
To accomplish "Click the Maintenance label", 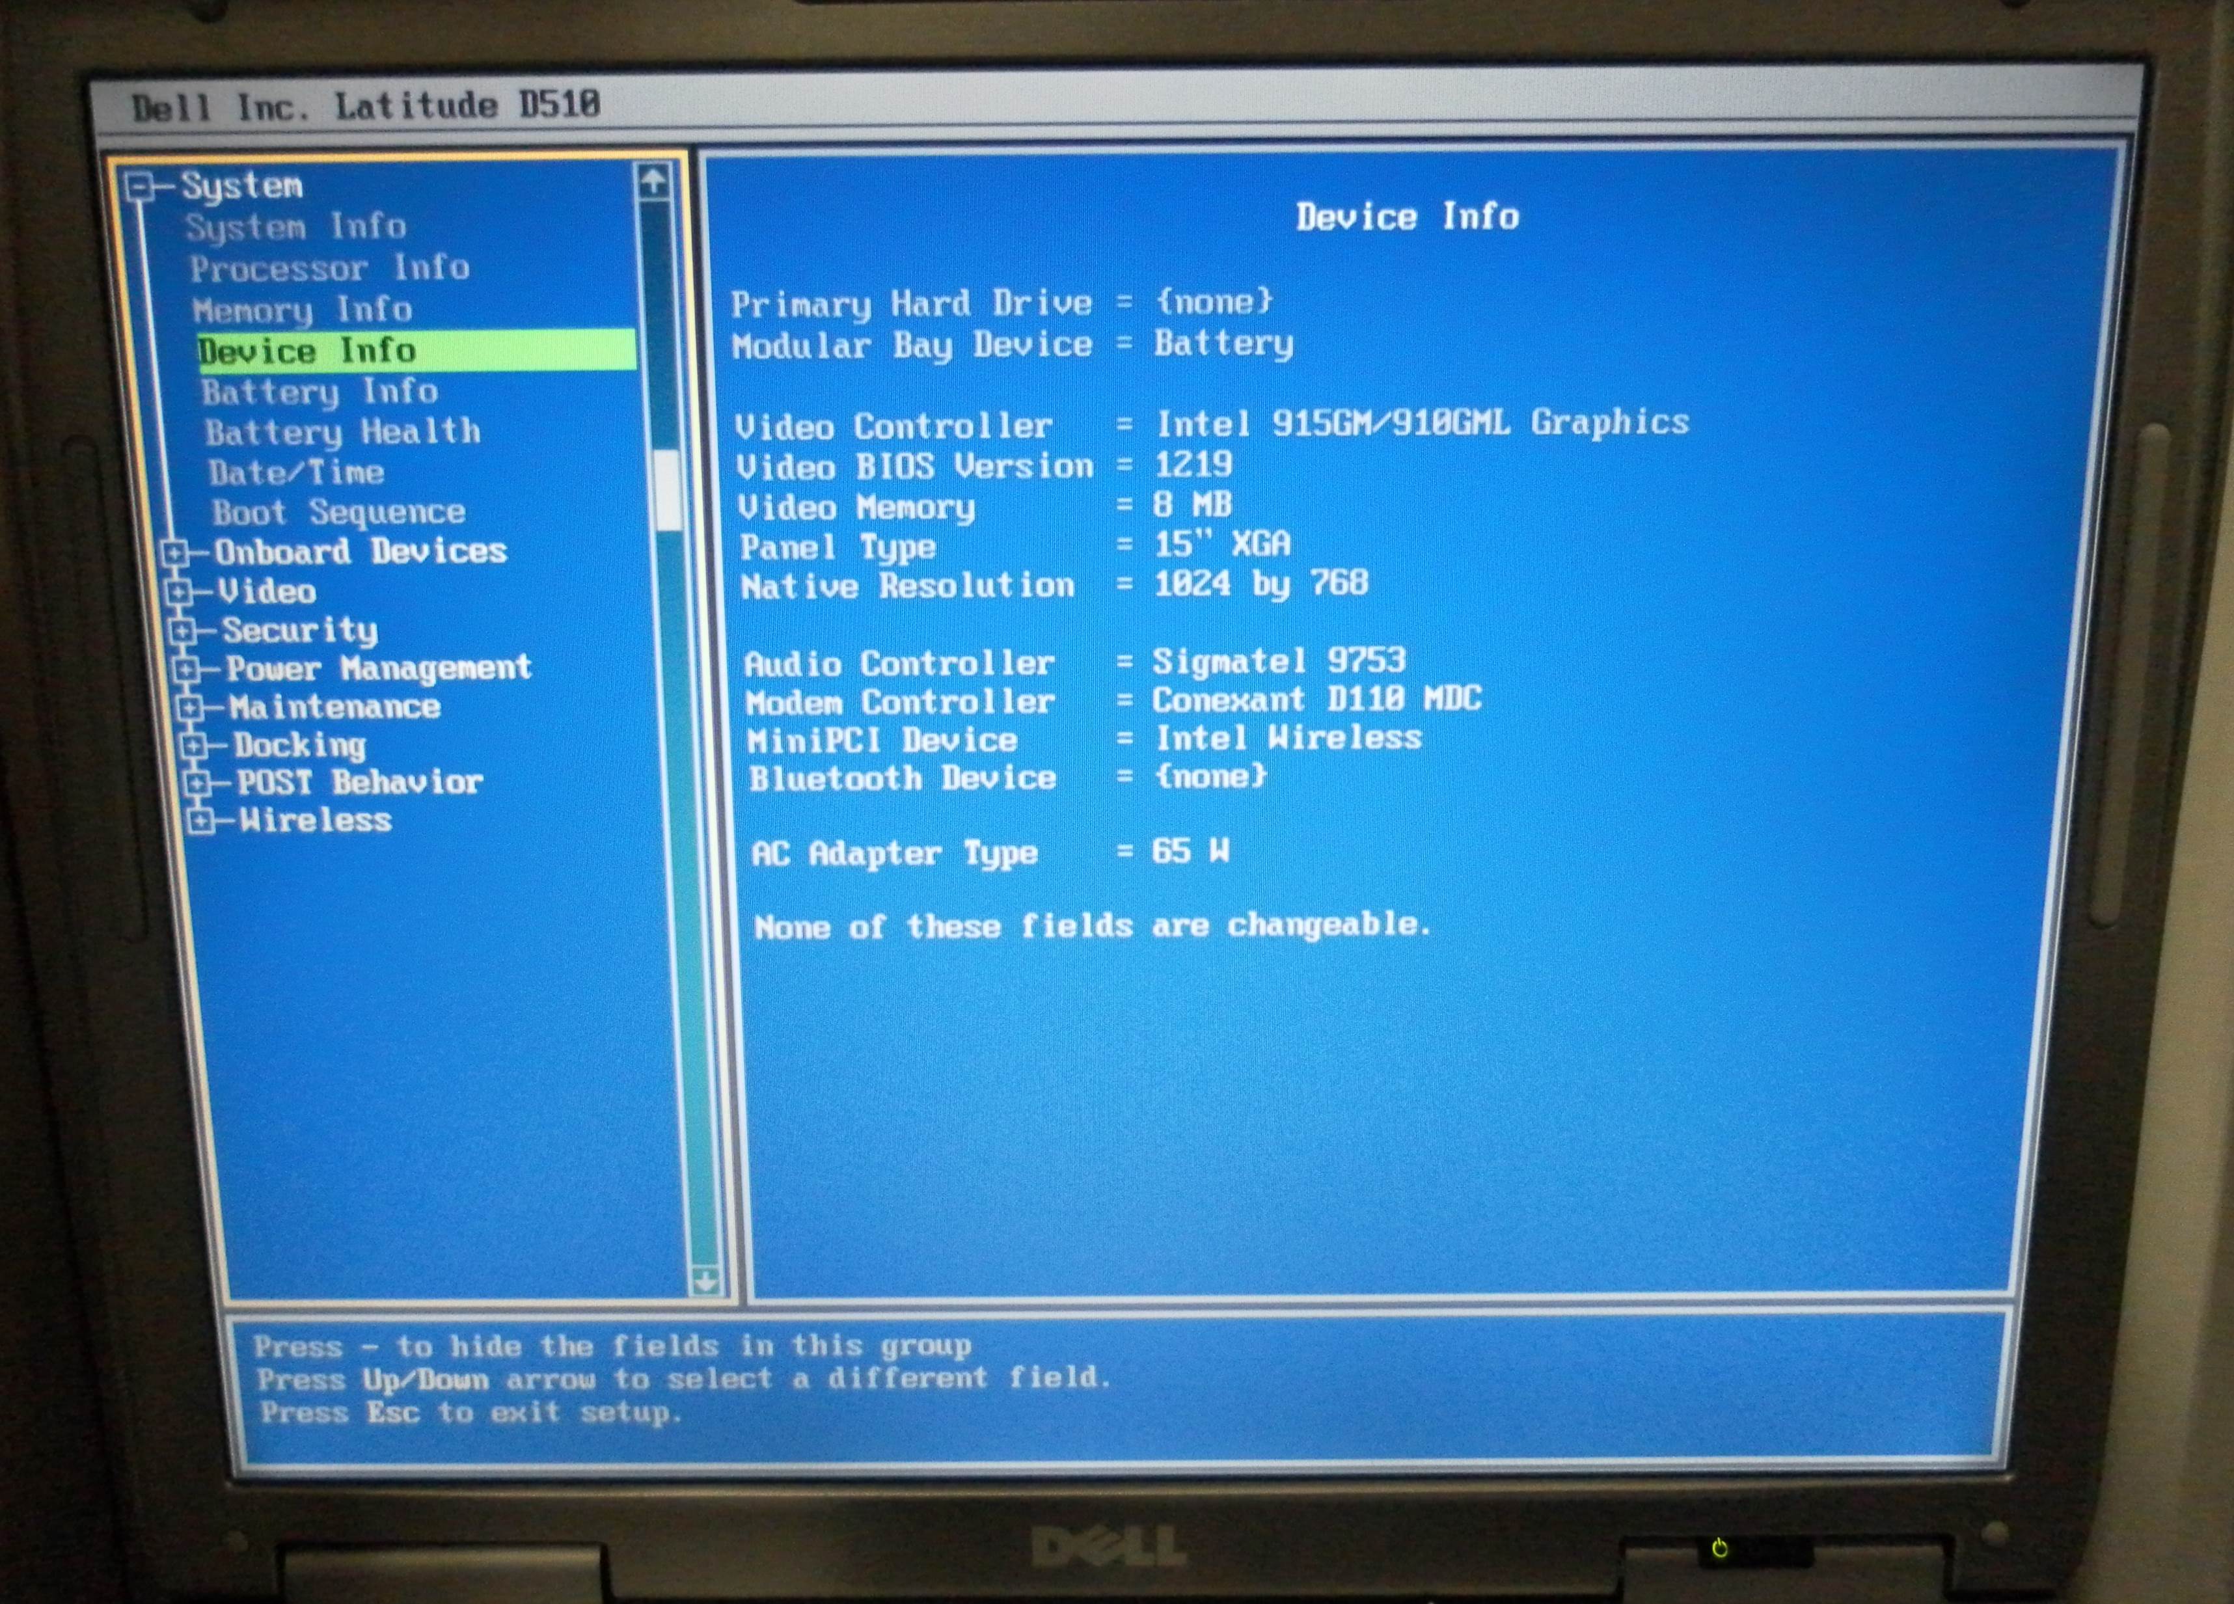I will click(x=335, y=707).
